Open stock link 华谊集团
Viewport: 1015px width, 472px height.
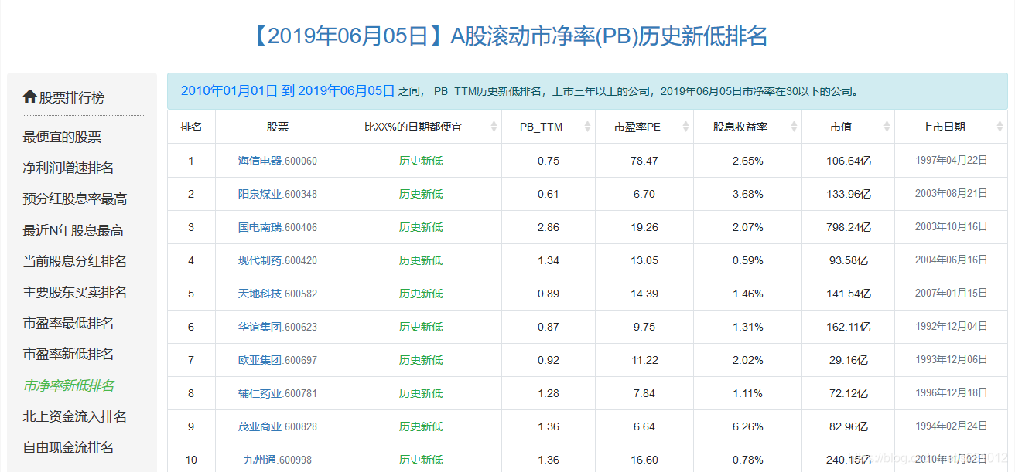click(260, 327)
